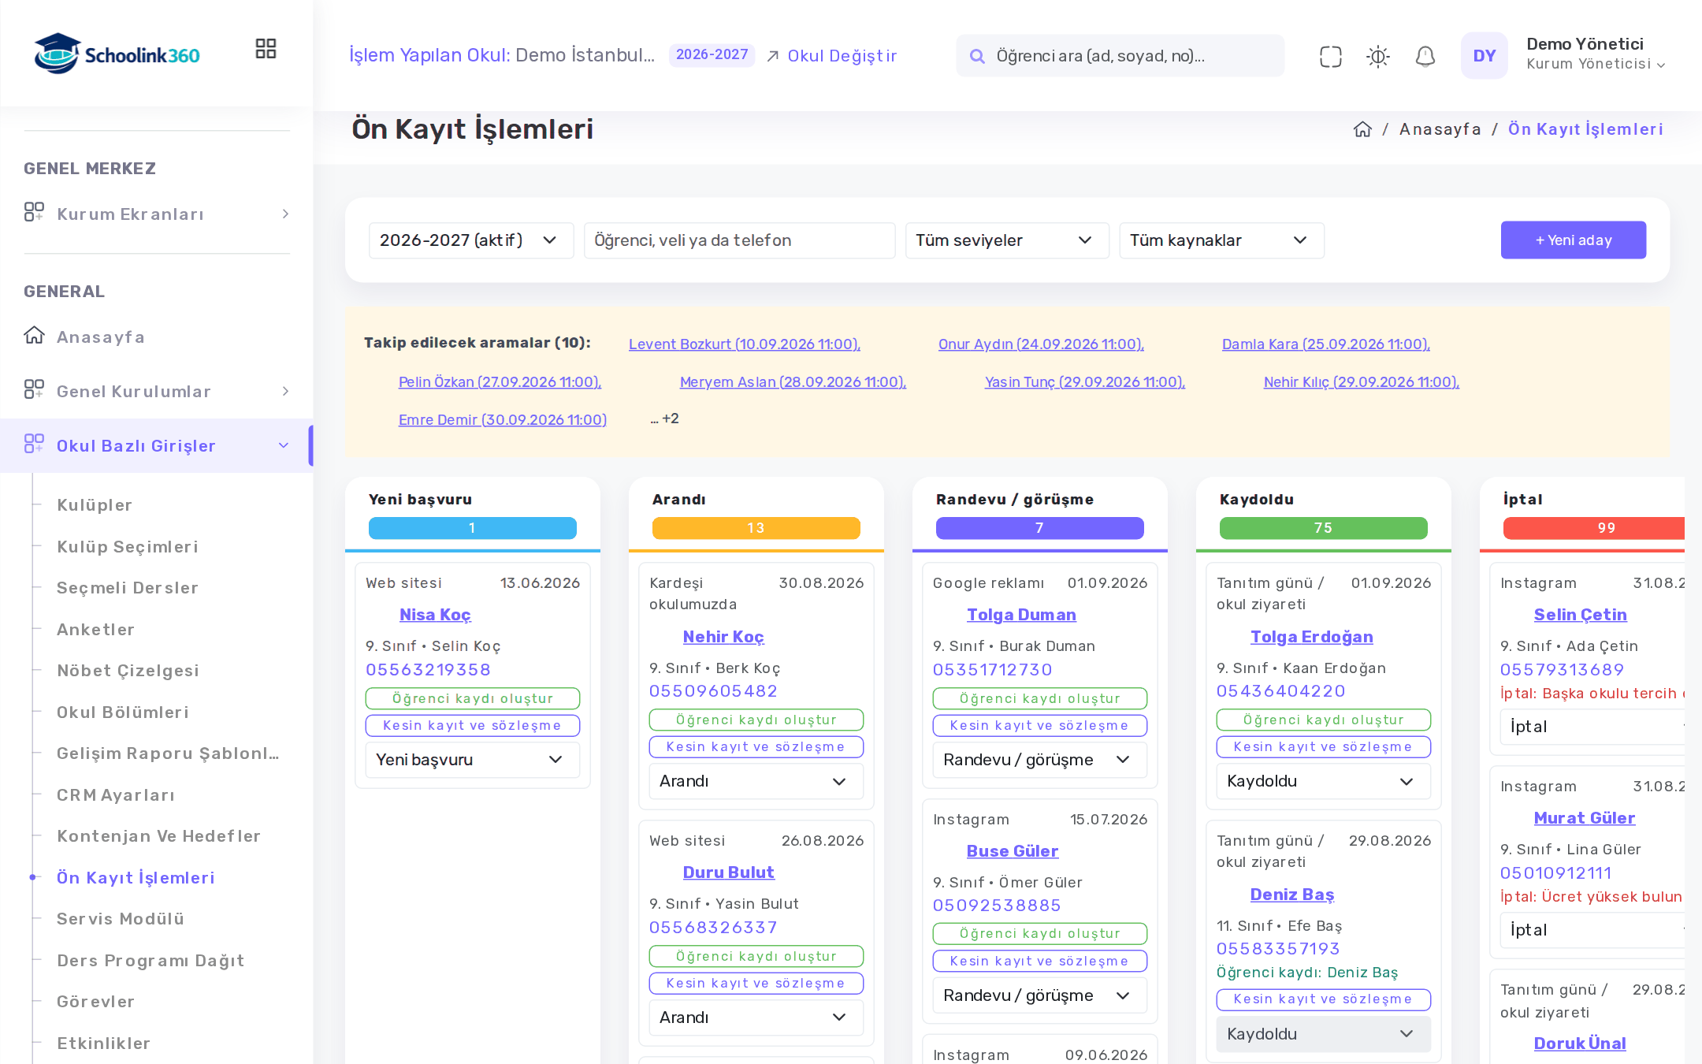Expand Kurum Ekranları chevron
Screen dimensions: 1702x1064
(285, 214)
